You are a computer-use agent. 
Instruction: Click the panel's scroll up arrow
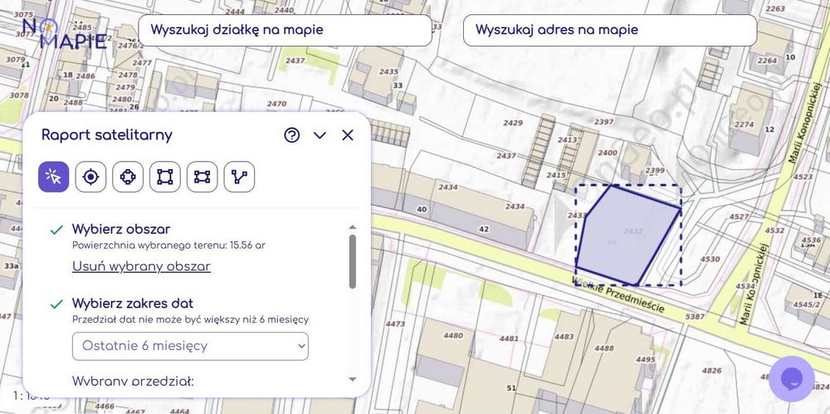(353, 226)
